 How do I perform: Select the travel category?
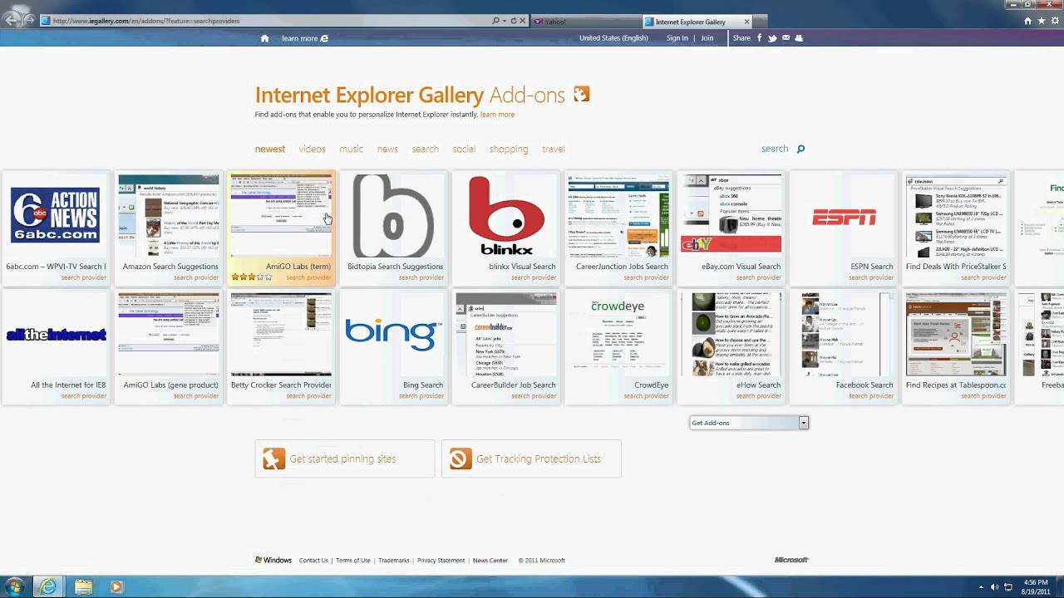click(554, 149)
